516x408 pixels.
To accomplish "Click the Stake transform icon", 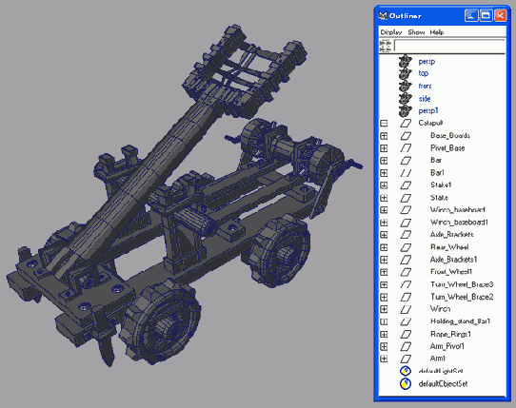I will 406,198.
